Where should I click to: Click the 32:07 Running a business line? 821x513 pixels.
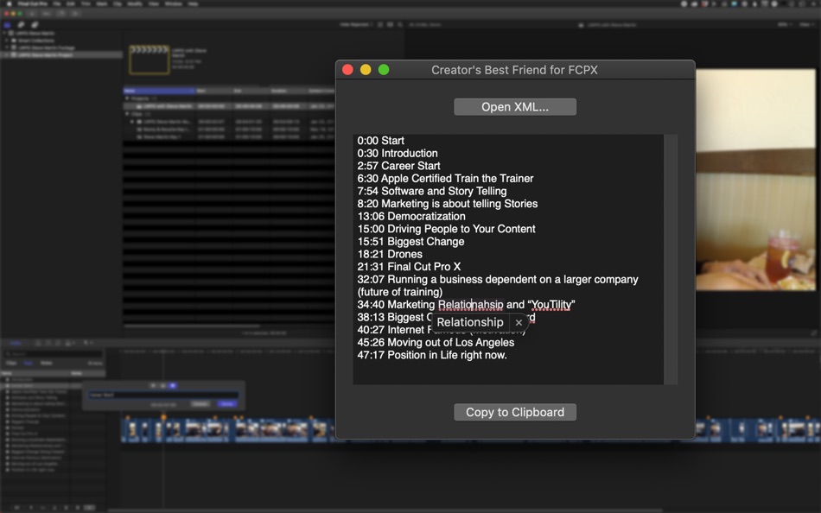[x=498, y=279]
